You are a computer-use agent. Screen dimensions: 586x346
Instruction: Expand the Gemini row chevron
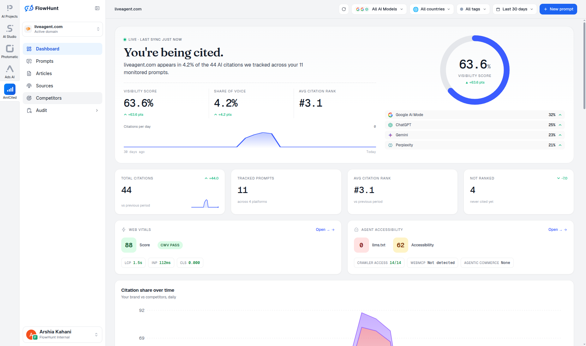(x=560, y=135)
